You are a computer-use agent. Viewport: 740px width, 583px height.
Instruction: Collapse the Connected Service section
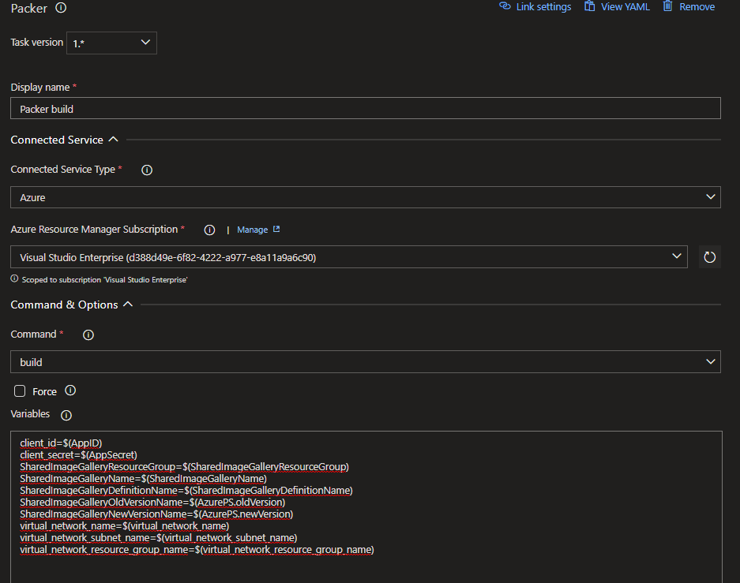pyautogui.click(x=113, y=140)
